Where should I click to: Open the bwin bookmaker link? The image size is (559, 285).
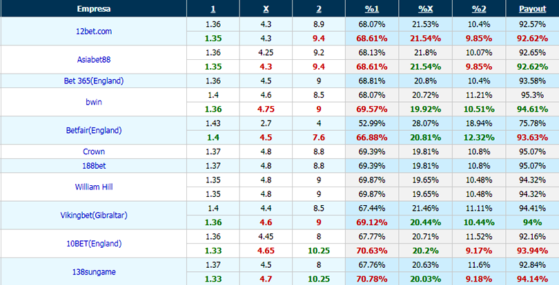[x=94, y=102]
